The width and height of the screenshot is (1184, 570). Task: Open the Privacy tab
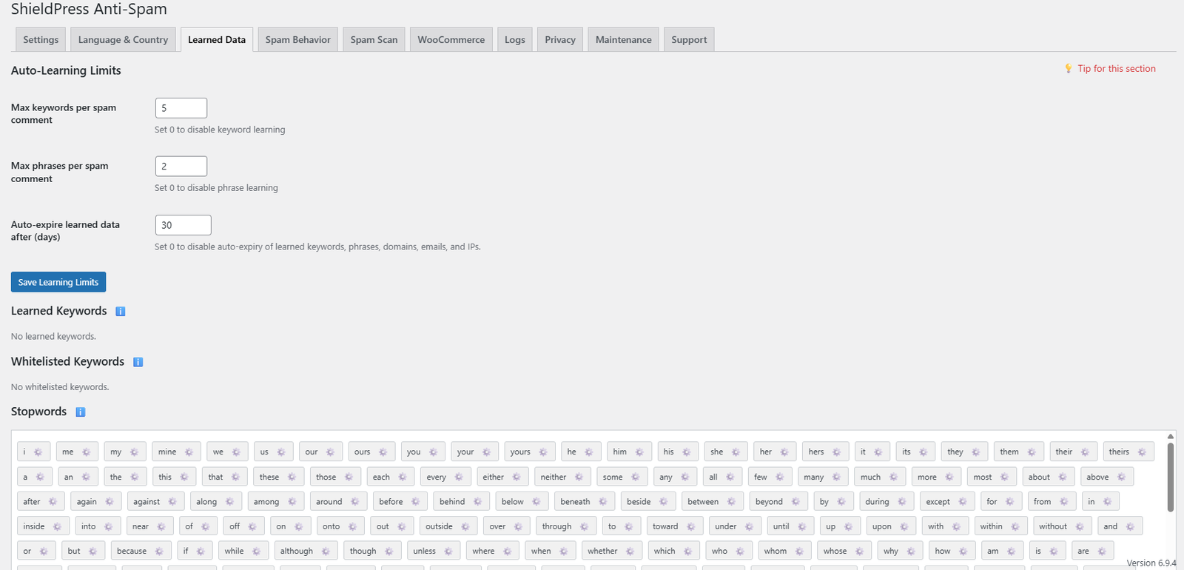point(560,40)
